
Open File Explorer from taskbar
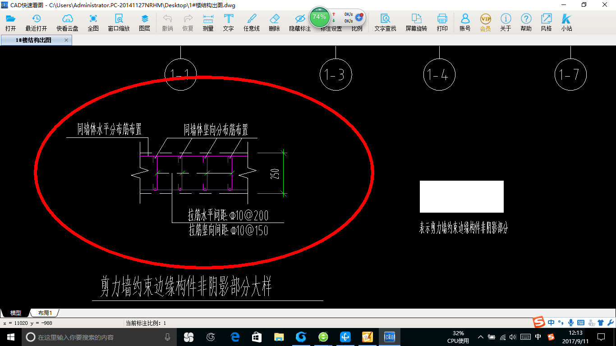tap(279, 337)
